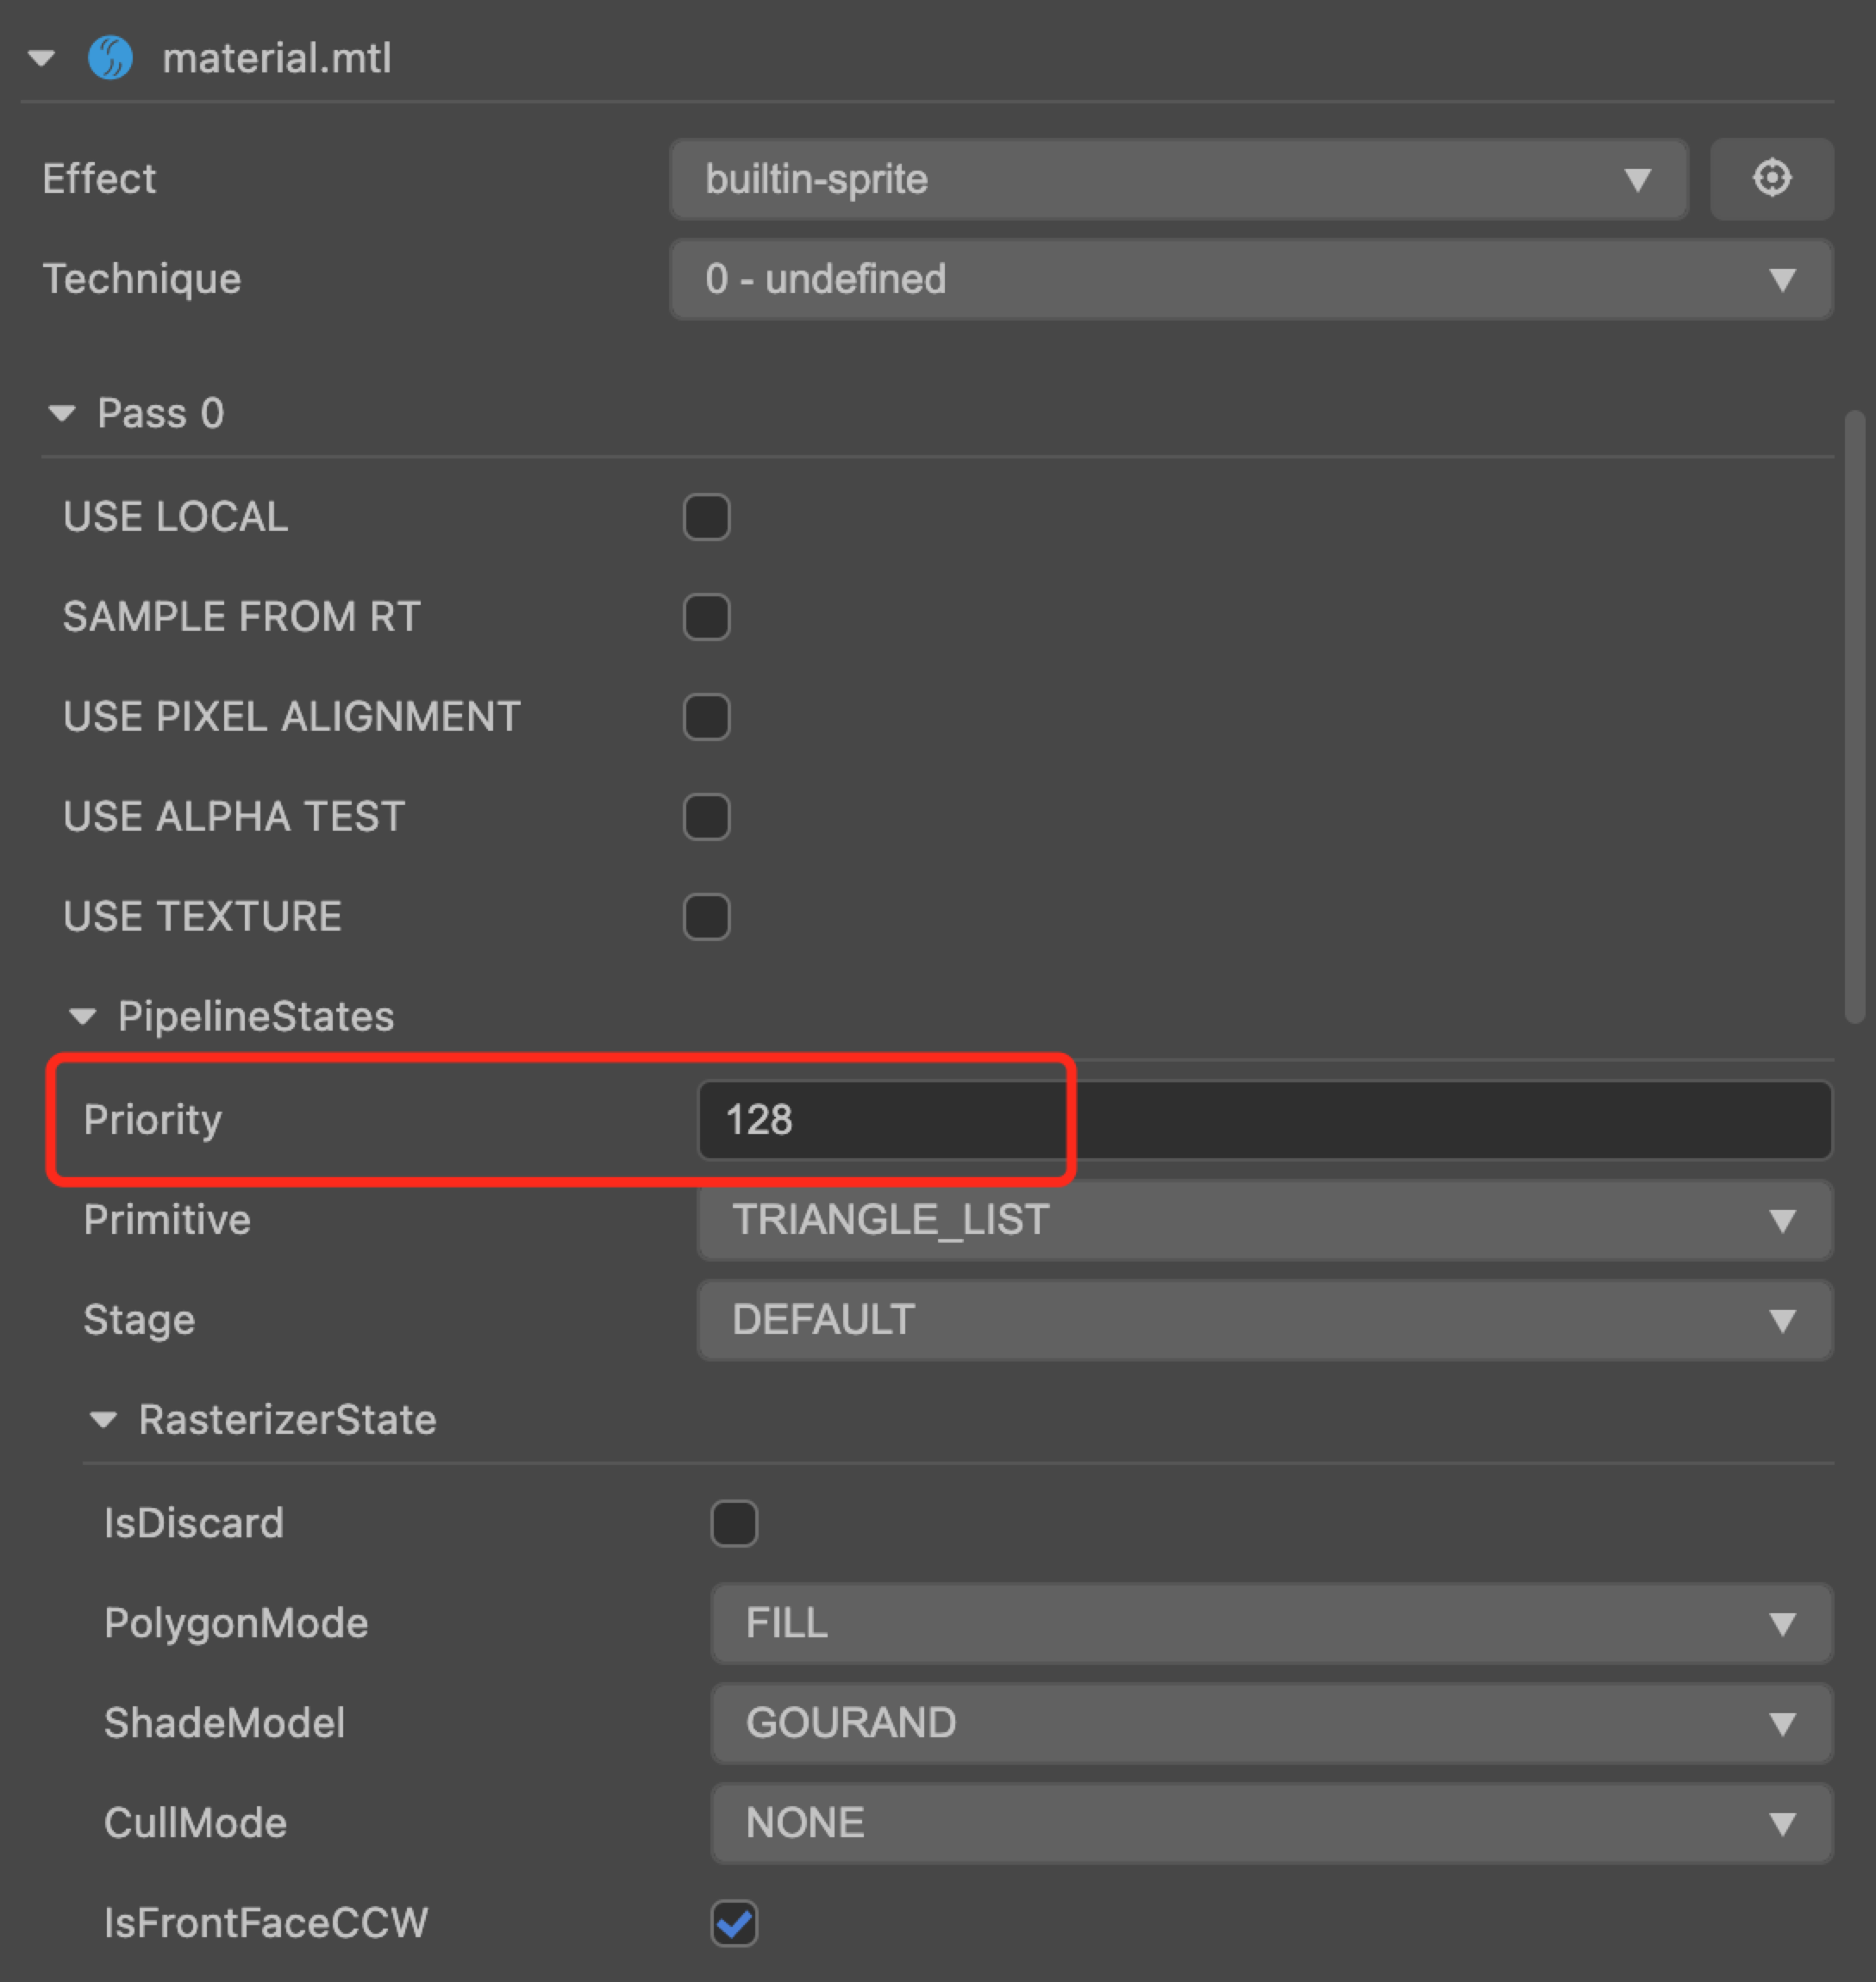
Task: Collapse the Pass 0 section
Action: pyautogui.click(x=62, y=413)
